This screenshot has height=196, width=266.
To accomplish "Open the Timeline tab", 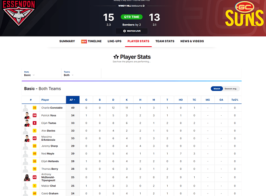I will click(x=91, y=41).
